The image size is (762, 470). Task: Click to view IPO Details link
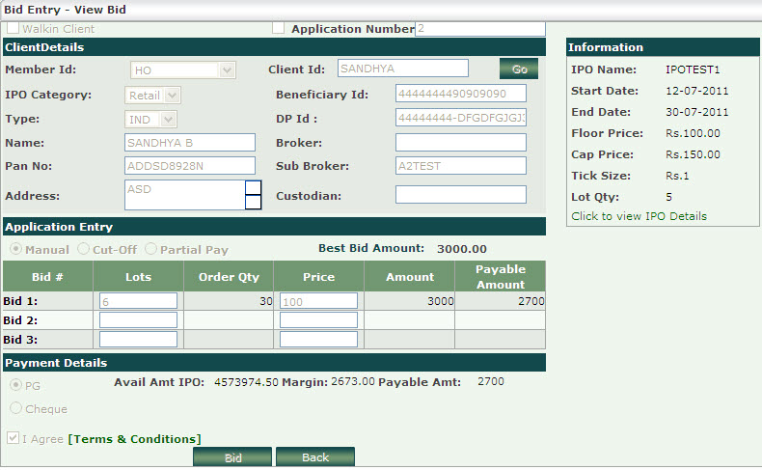pos(639,216)
